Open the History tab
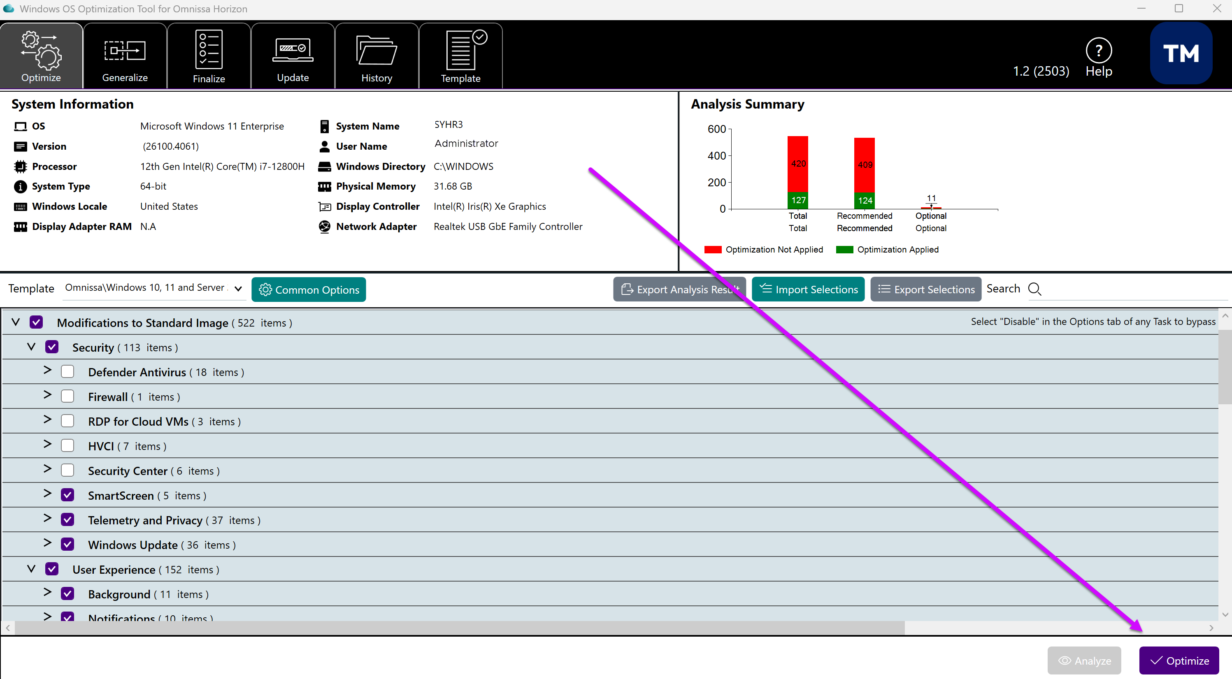 (377, 56)
